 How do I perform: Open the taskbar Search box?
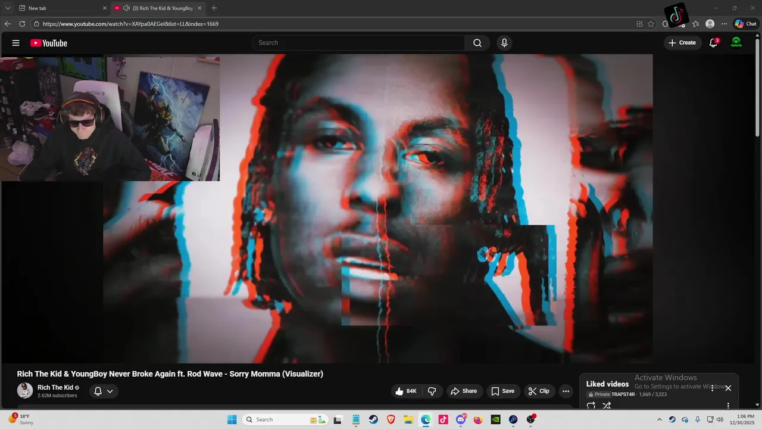point(285,419)
